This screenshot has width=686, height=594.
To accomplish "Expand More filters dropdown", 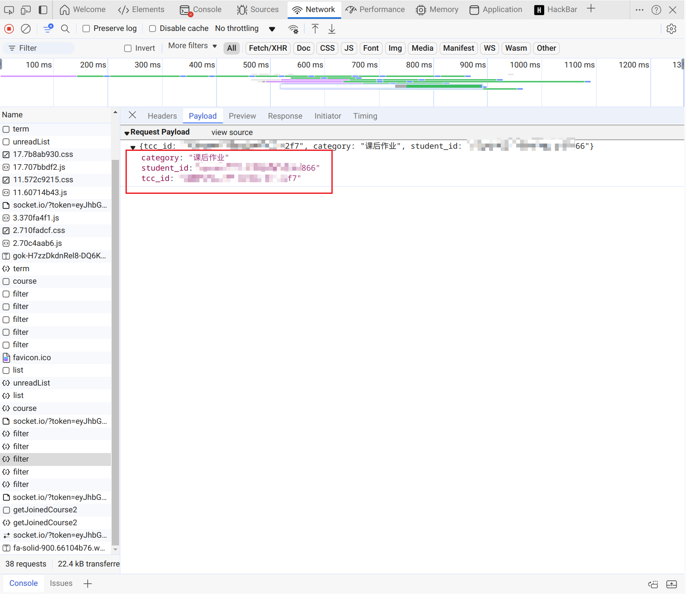I will (192, 46).
